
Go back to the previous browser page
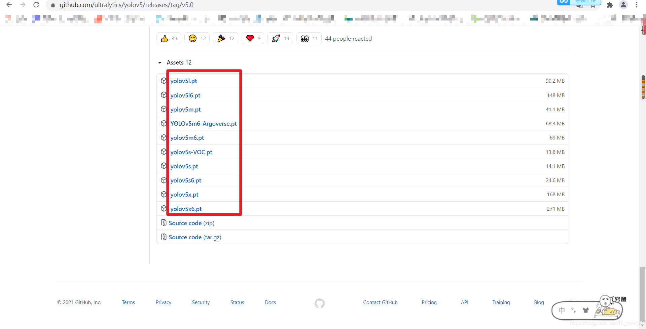[9, 5]
